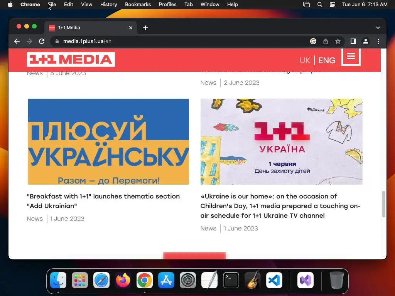Close the 1+1 Media tab
The width and height of the screenshot is (395, 296).
130,28
